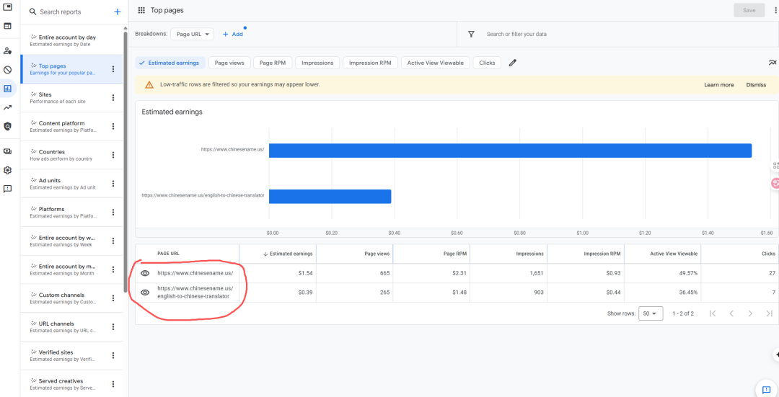Open three-dot menu for Sites report
This screenshot has height=397, width=779.
coord(113,98)
